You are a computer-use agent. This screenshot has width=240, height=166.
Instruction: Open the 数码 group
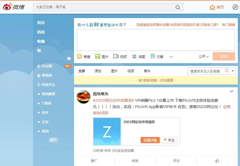(x=45, y=131)
